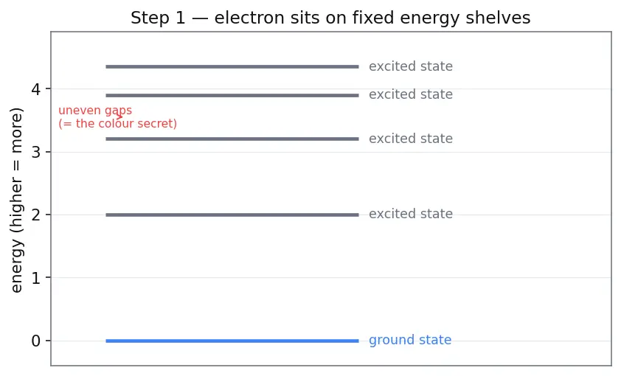Select the gray energy line just above 3
Viewport: 621px width, 376px height.
pos(232,139)
